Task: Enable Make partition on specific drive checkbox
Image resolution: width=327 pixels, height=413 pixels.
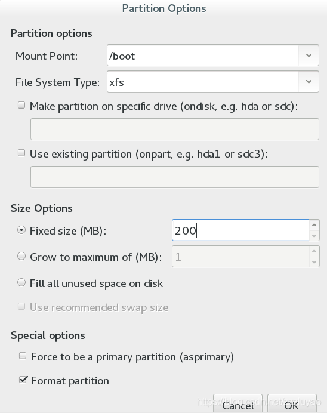Action: coord(21,106)
